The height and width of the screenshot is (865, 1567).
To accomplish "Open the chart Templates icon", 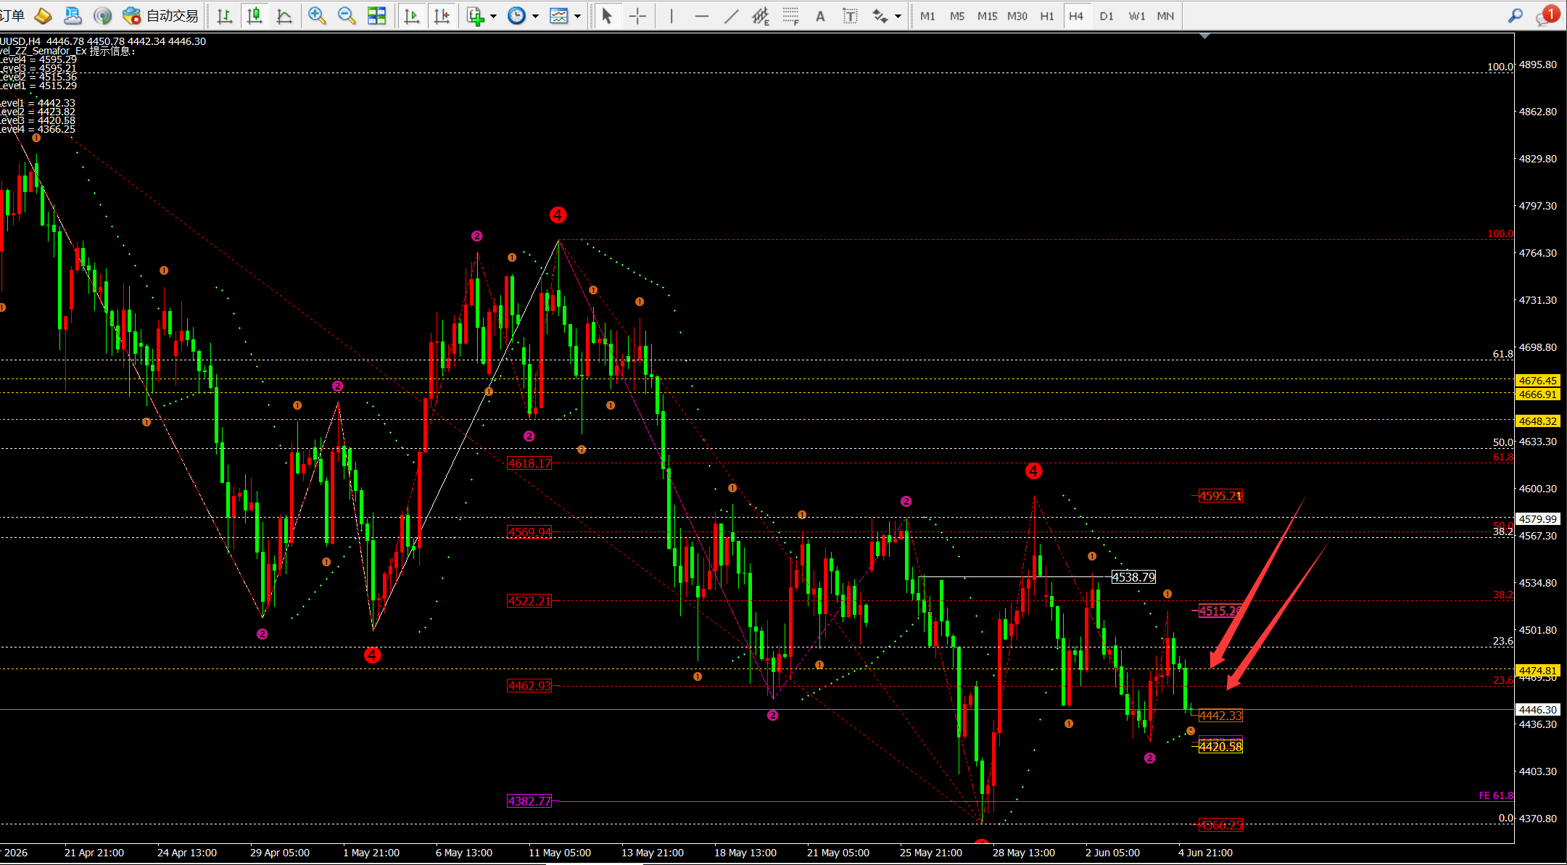I will point(559,15).
